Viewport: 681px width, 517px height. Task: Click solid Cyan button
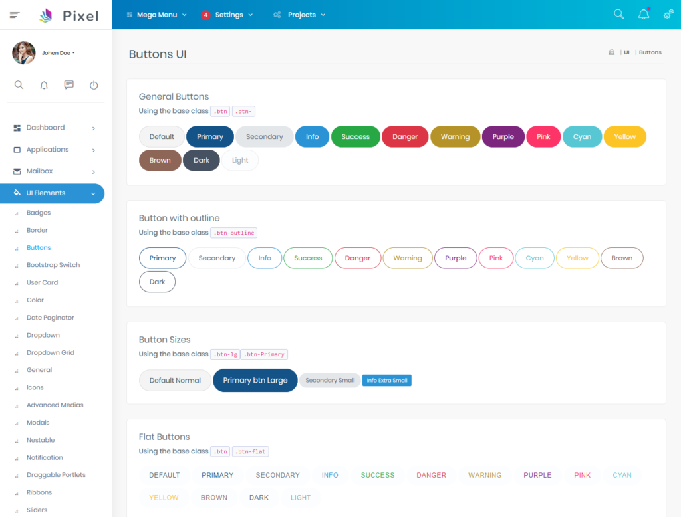[x=582, y=137]
